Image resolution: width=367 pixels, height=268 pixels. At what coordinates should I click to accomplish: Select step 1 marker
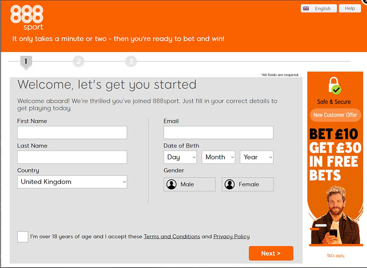26,62
